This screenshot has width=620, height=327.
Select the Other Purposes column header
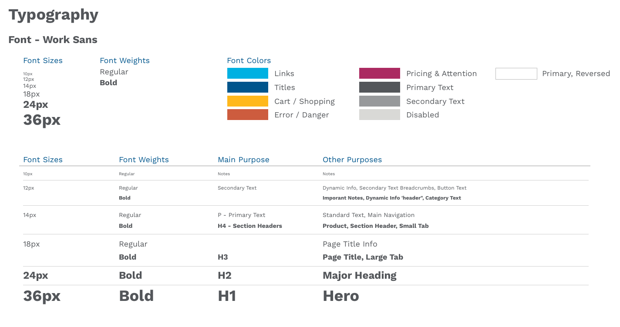coord(352,160)
